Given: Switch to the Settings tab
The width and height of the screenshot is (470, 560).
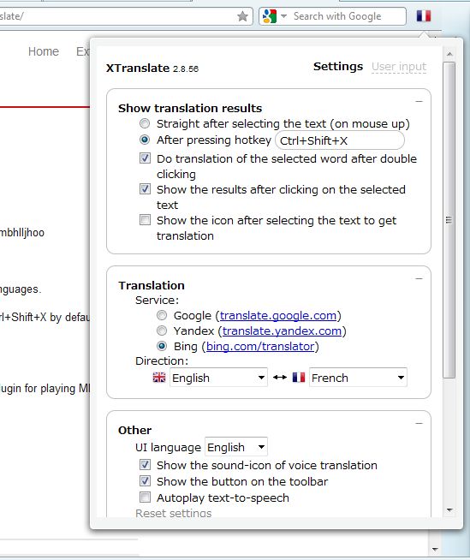Looking at the screenshot, I should click(x=338, y=67).
